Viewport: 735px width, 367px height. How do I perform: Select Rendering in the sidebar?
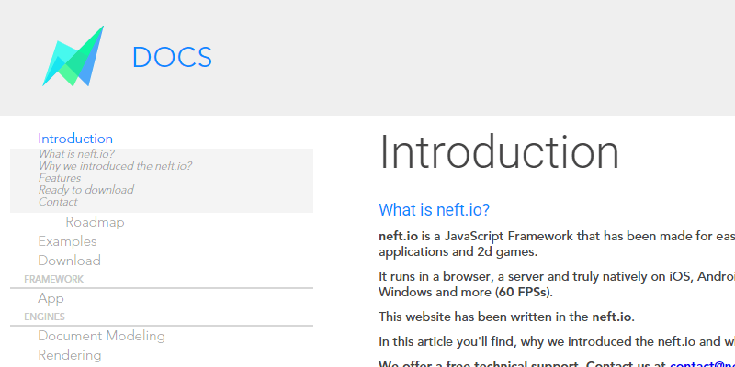[70, 355]
